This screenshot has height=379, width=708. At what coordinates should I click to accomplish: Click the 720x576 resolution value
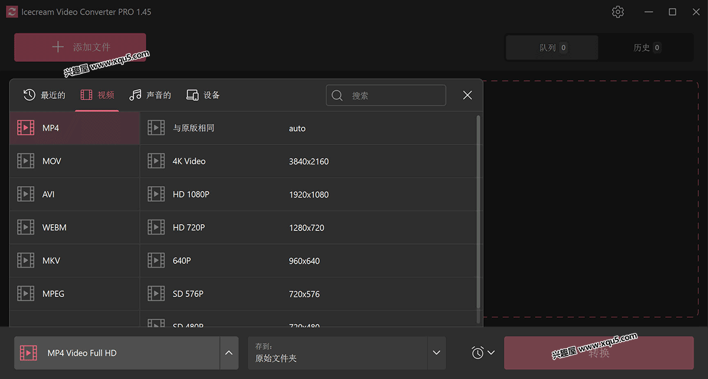coord(304,294)
